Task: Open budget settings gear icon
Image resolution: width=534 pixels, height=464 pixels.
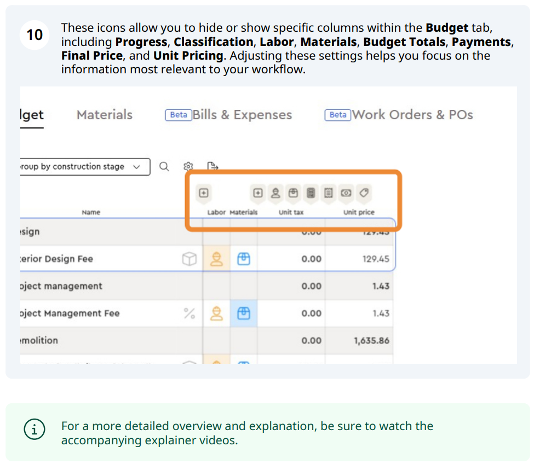Action: coord(188,167)
